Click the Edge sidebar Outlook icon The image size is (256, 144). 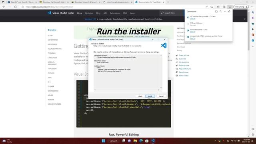253,40
